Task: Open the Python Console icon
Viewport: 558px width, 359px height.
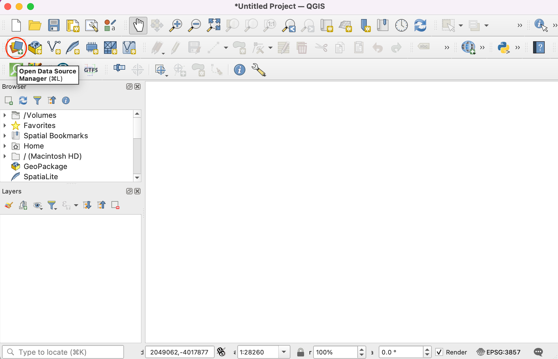Action: point(504,48)
